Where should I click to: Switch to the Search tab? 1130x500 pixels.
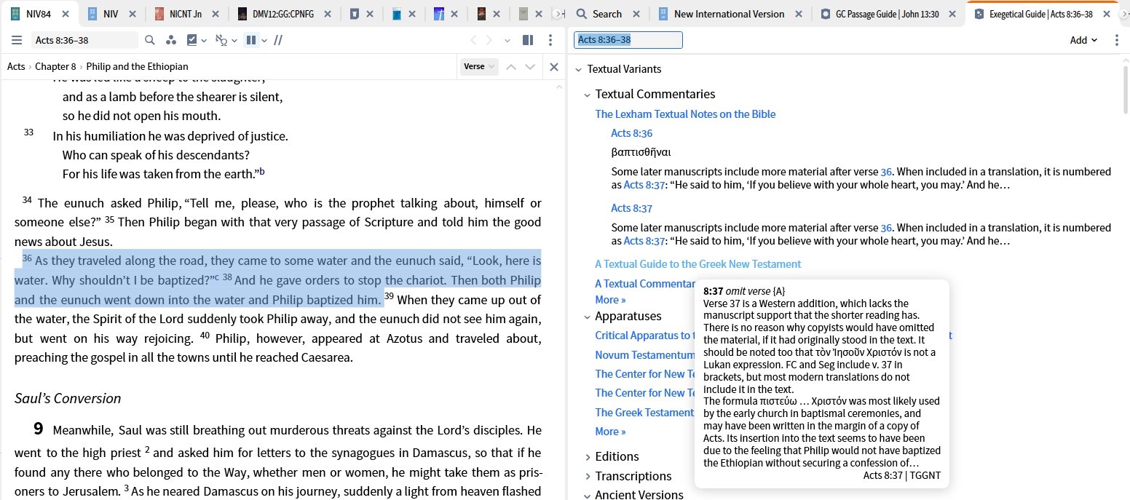tap(607, 14)
